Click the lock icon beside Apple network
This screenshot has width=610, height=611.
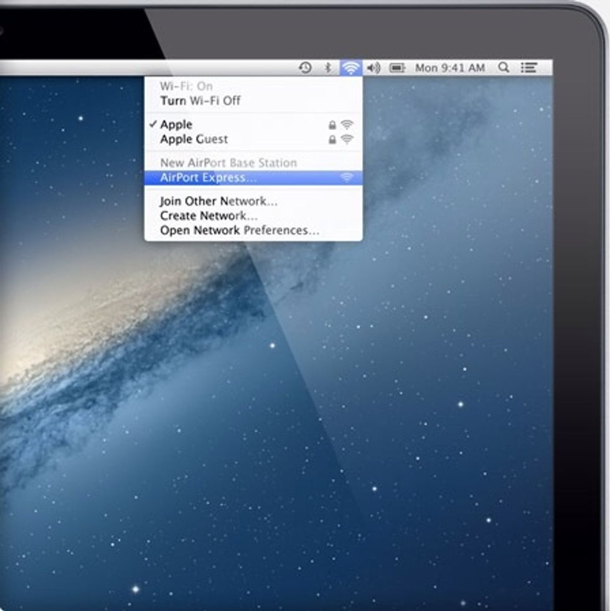(332, 124)
